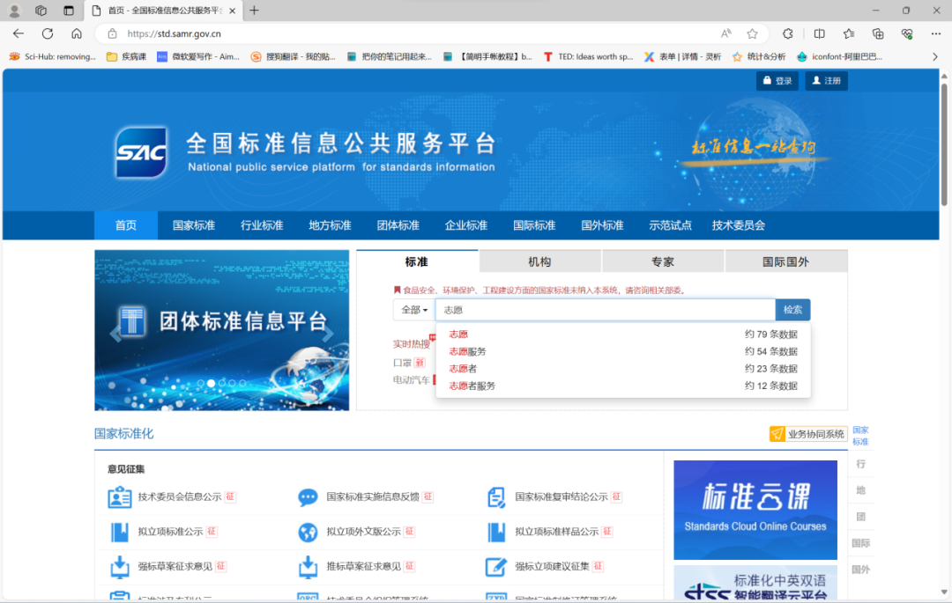Select the 志愿者服务 search suggestion

click(472, 386)
